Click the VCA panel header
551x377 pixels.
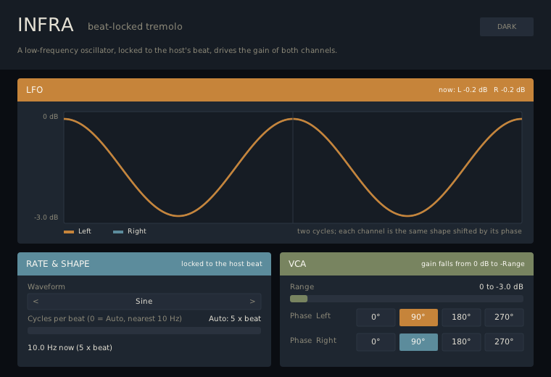click(x=407, y=264)
